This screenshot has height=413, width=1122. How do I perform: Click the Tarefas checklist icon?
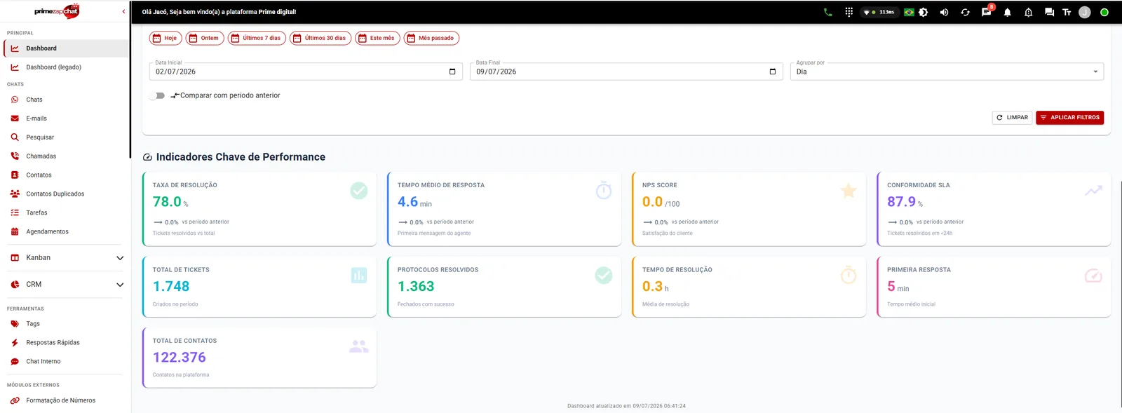coord(15,212)
